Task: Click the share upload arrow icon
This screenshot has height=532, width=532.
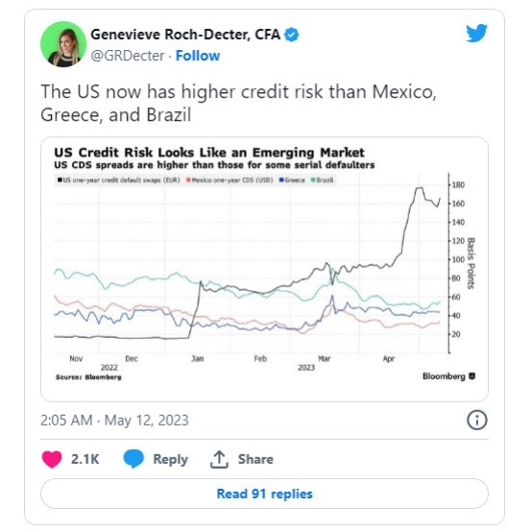Action: pos(219,459)
